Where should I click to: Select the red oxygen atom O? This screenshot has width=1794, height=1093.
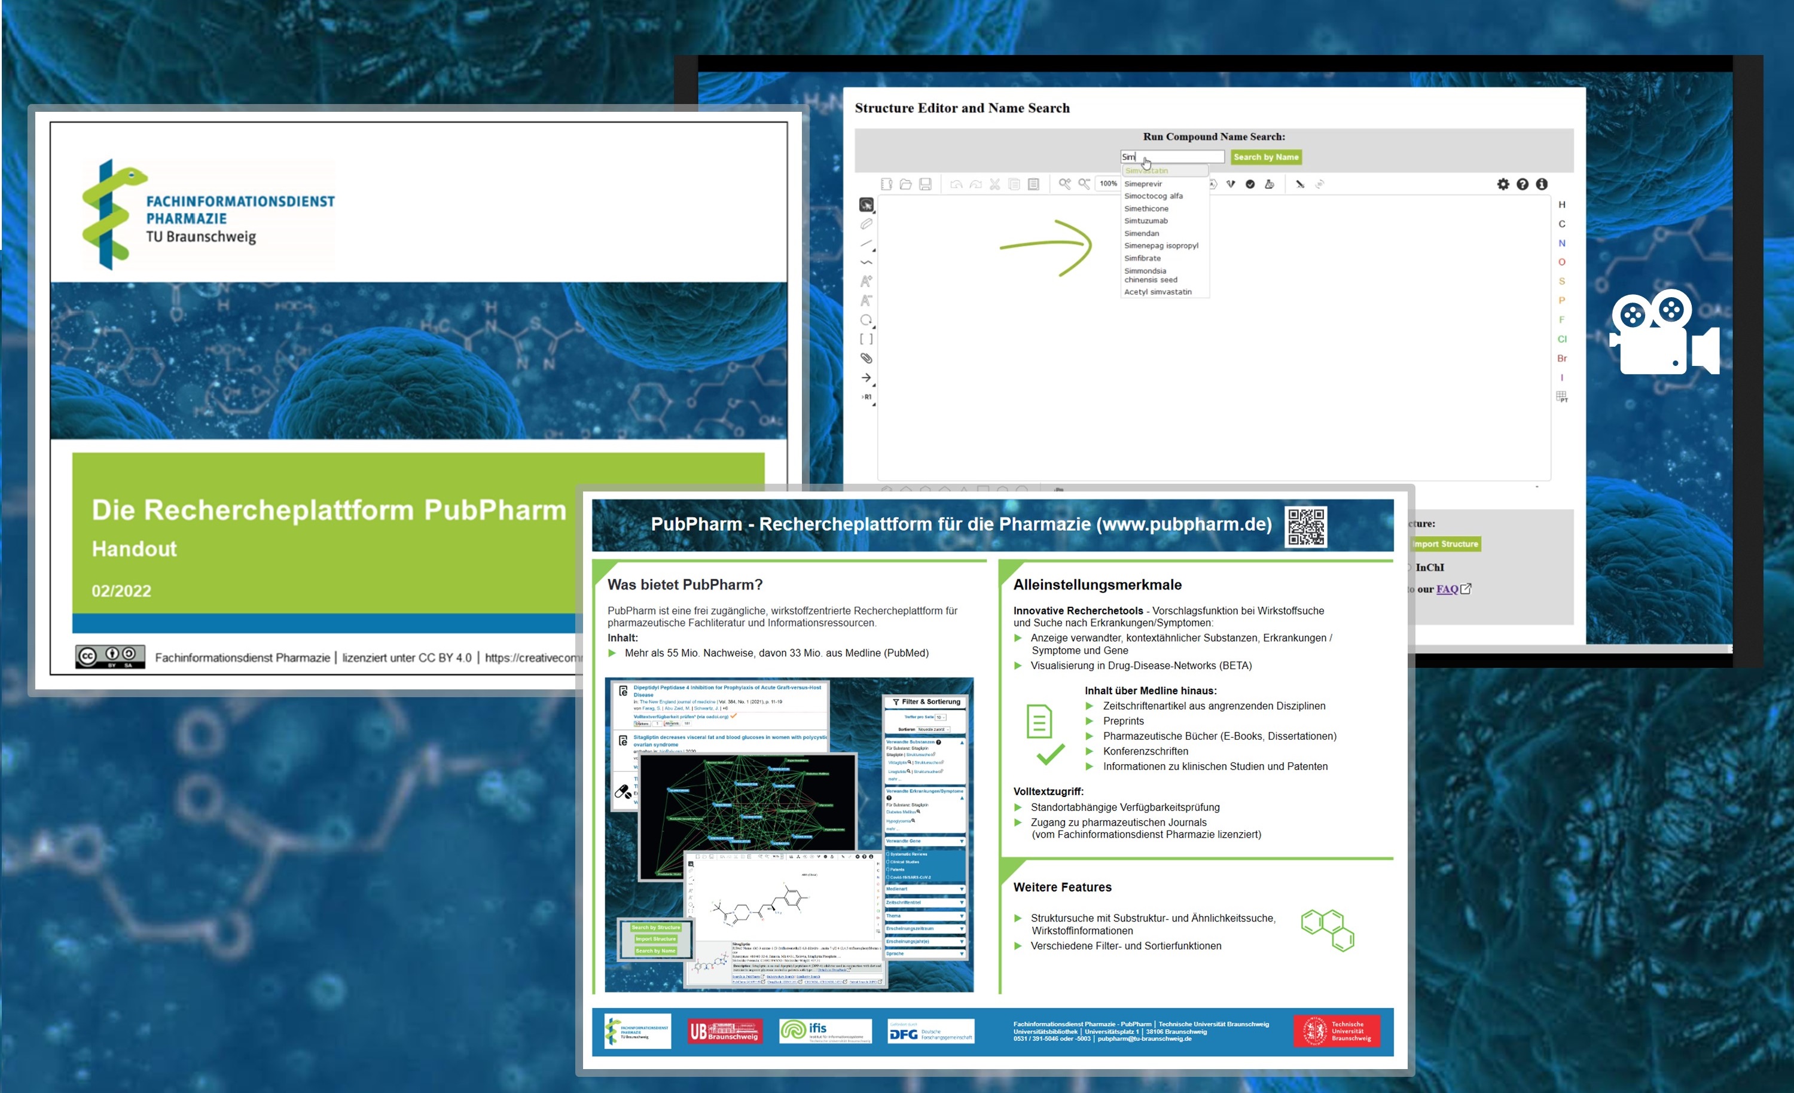tap(1562, 262)
